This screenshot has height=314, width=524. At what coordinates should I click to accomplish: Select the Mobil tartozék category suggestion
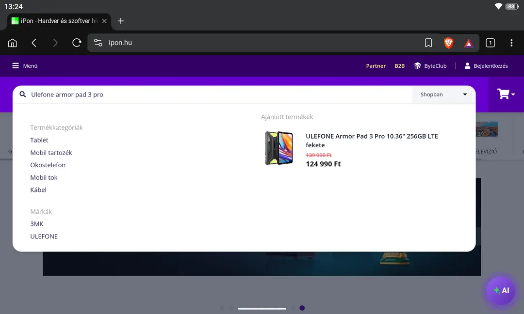[x=51, y=153]
